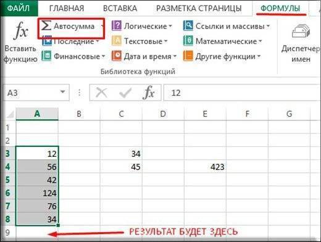Click the formula bar showing 12

(x=242, y=93)
